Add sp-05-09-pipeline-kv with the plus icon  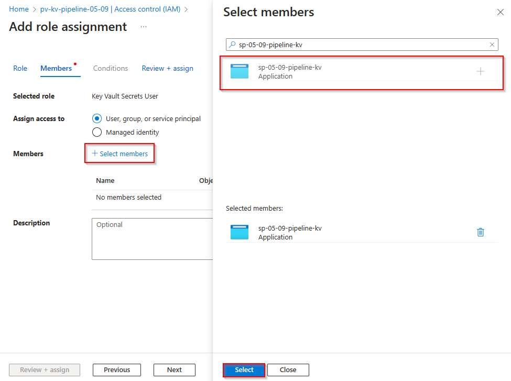click(481, 71)
